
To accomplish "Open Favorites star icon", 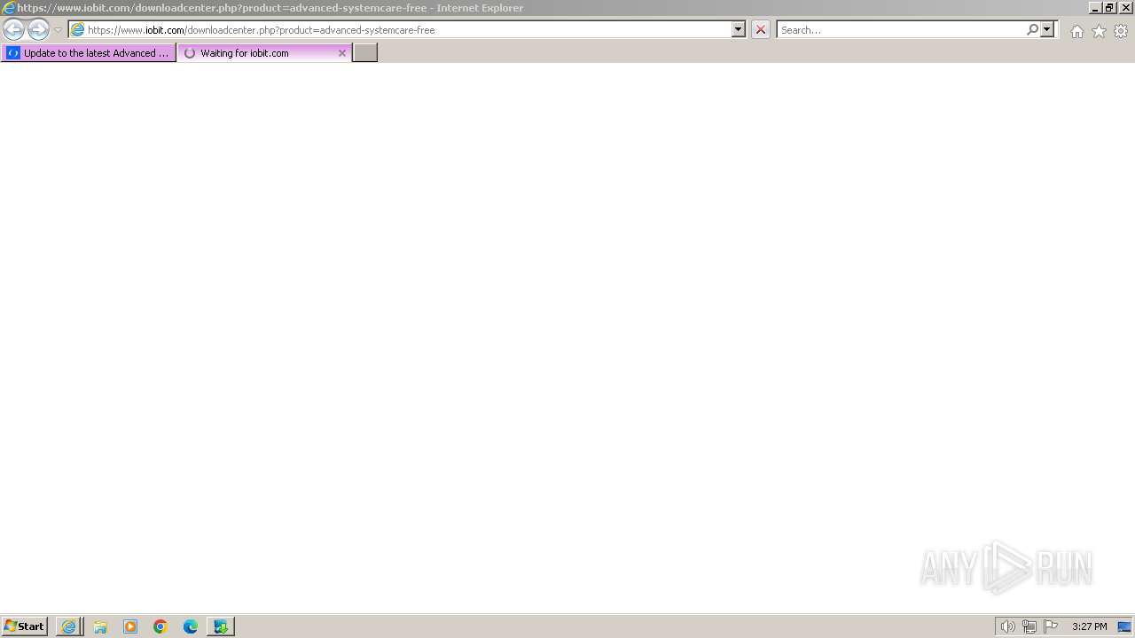I will [x=1099, y=31].
